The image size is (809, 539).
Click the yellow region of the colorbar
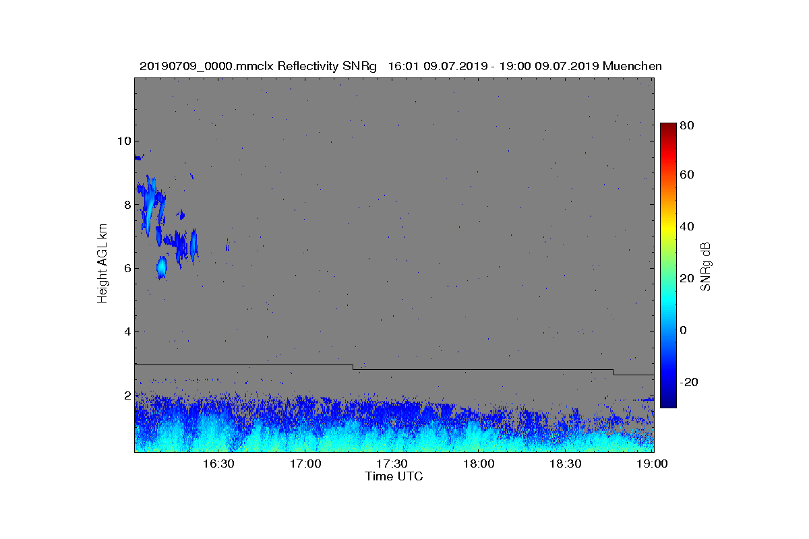pyautogui.click(x=667, y=229)
